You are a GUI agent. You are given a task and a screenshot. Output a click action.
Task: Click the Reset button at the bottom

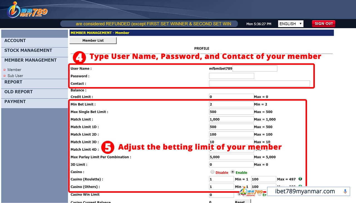click(x=240, y=202)
